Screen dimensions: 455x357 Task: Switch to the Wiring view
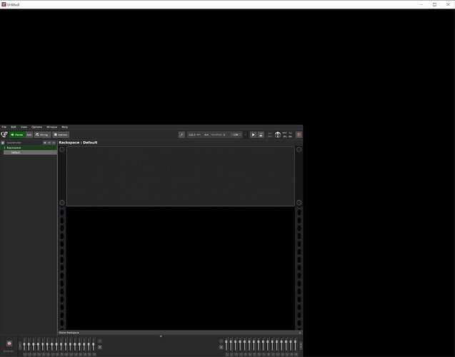pos(42,134)
